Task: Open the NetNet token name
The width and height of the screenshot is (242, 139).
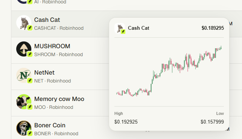Action: 44,72
